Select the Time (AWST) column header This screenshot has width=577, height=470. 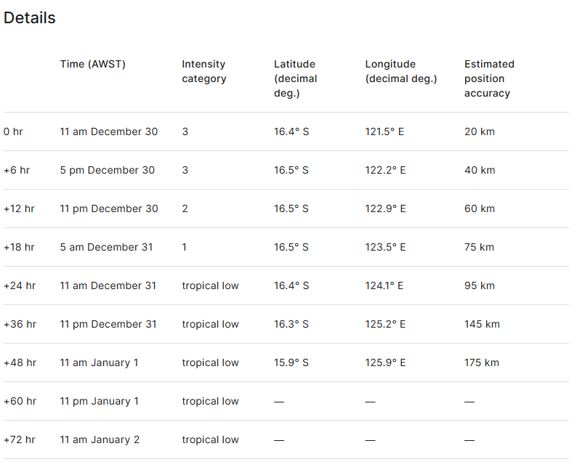coord(92,64)
